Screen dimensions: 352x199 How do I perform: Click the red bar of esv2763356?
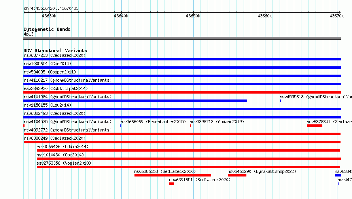pos(188,167)
